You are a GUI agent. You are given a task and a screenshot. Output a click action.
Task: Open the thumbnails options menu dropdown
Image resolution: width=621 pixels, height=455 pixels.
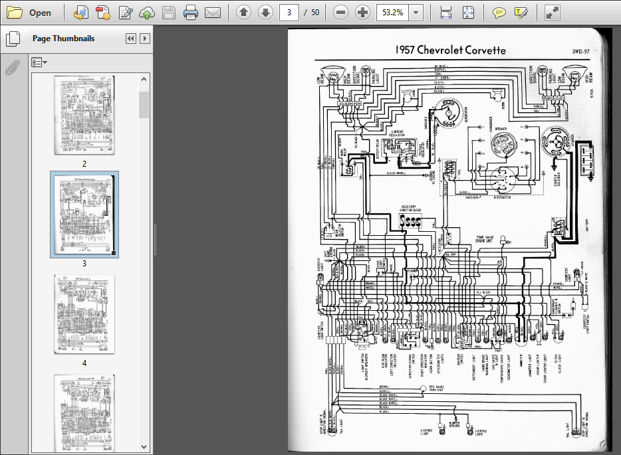39,62
